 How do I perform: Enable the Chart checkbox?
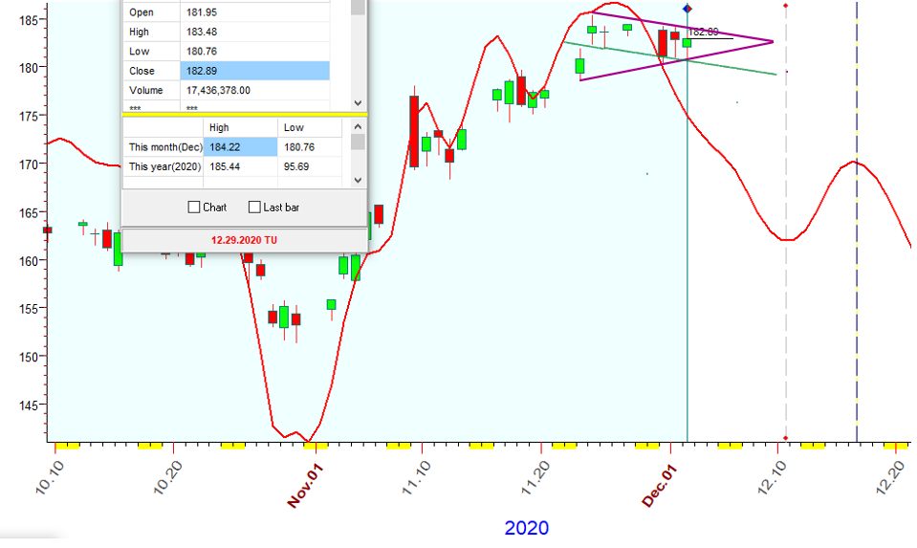pos(194,207)
